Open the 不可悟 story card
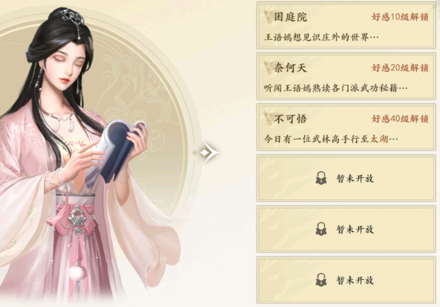 point(346,128)
